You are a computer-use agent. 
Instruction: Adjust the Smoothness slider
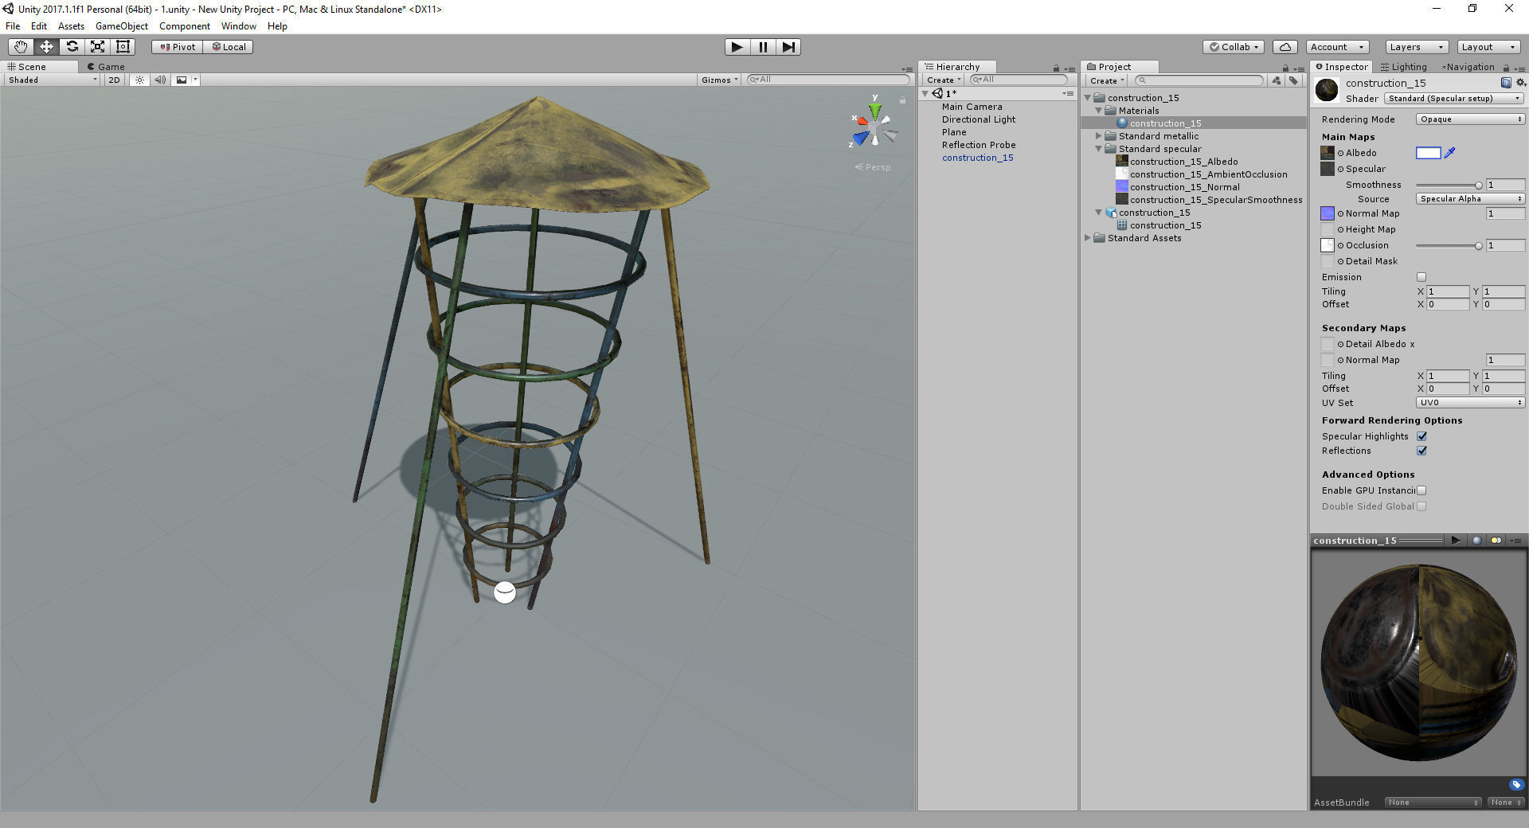click(x=1449, y=185)
